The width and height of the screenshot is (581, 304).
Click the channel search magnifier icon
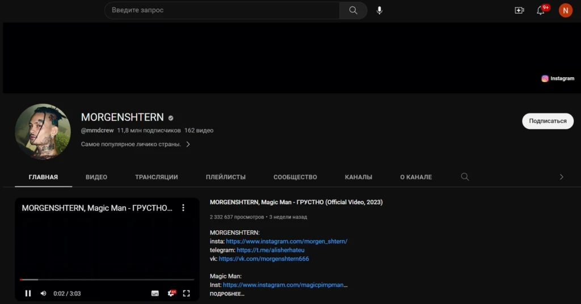click(465, 176)
